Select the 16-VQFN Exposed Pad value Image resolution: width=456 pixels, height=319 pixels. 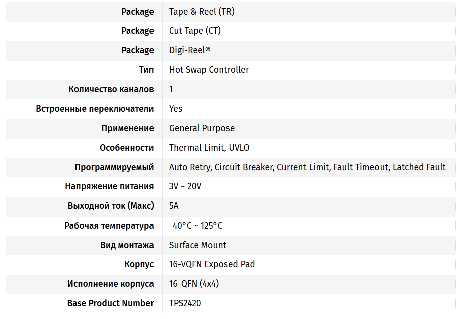pos(212,264)
